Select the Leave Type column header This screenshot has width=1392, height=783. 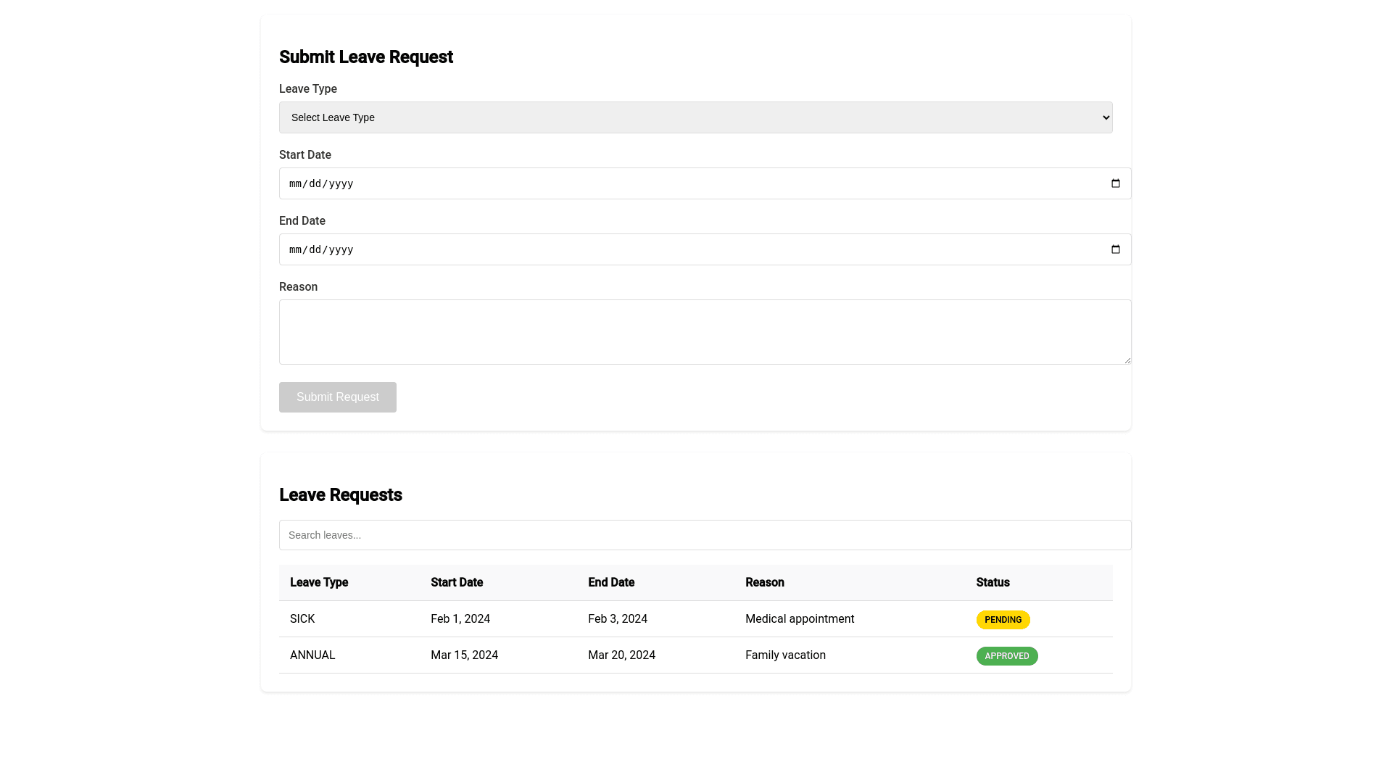pyautogui.click(x=318, y=582)
